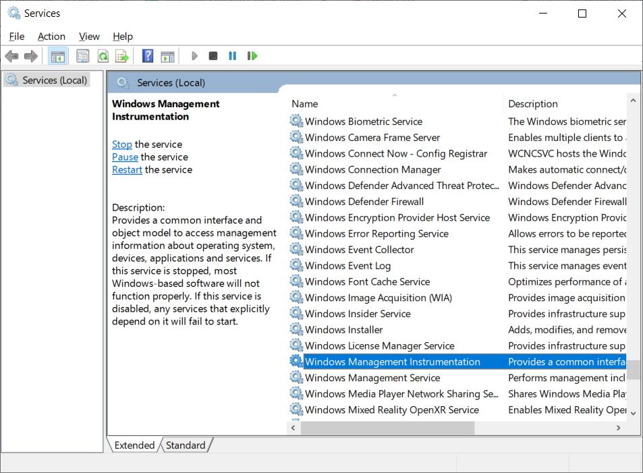Toggle the action pane visibility

tap(167, 55)
